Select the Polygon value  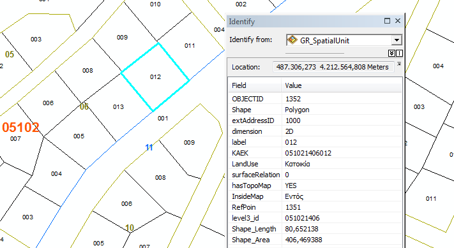click(297, 110)
